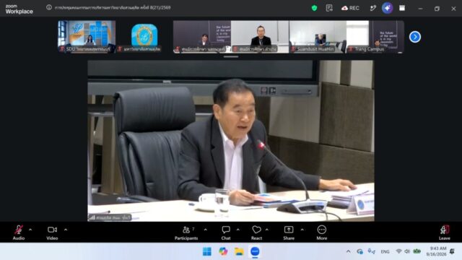Viewport: 462px width, 260px height.
Task: Open the speaker volume tray icon
Action: point(407,251)
